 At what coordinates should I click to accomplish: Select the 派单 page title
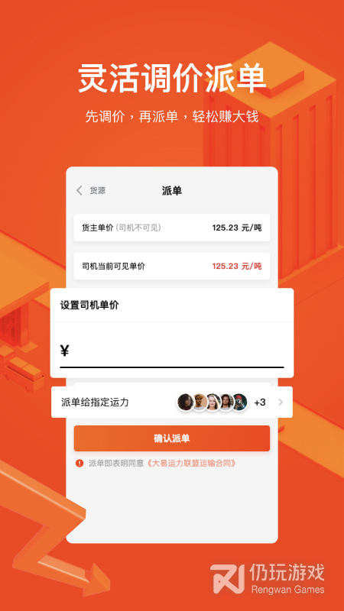pos(171,191)
